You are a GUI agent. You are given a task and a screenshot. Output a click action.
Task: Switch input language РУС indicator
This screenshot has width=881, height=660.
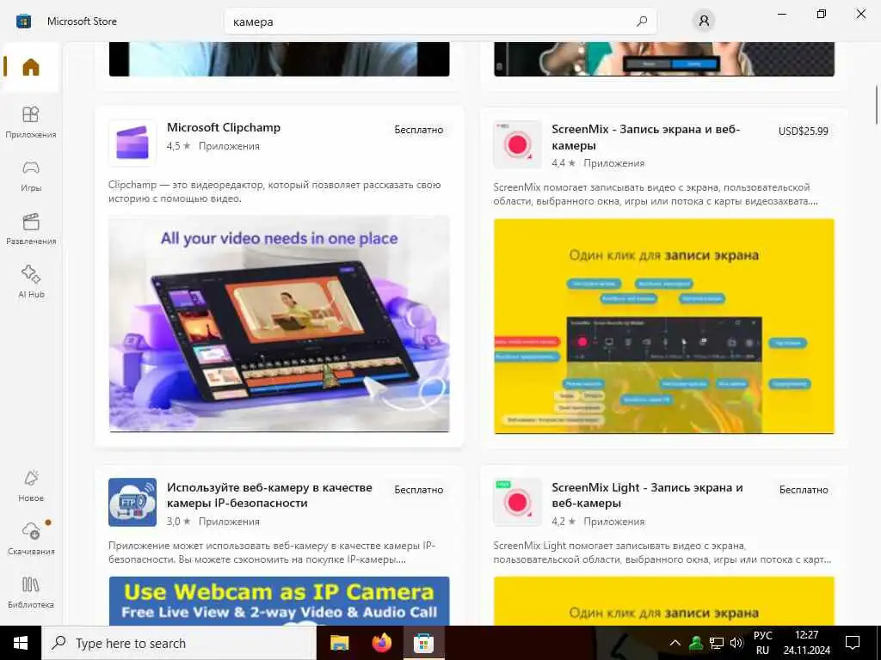click(762, 643)
